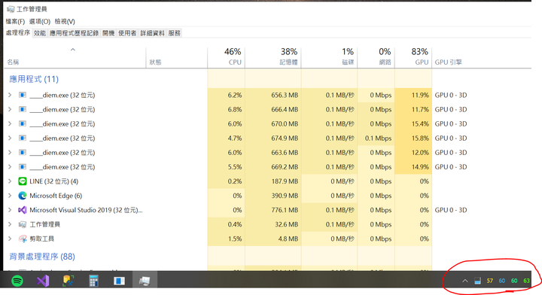Expand the diem.exe row with 674.9 MB
The height and width of the screenshot is (295, 542).
10,138
